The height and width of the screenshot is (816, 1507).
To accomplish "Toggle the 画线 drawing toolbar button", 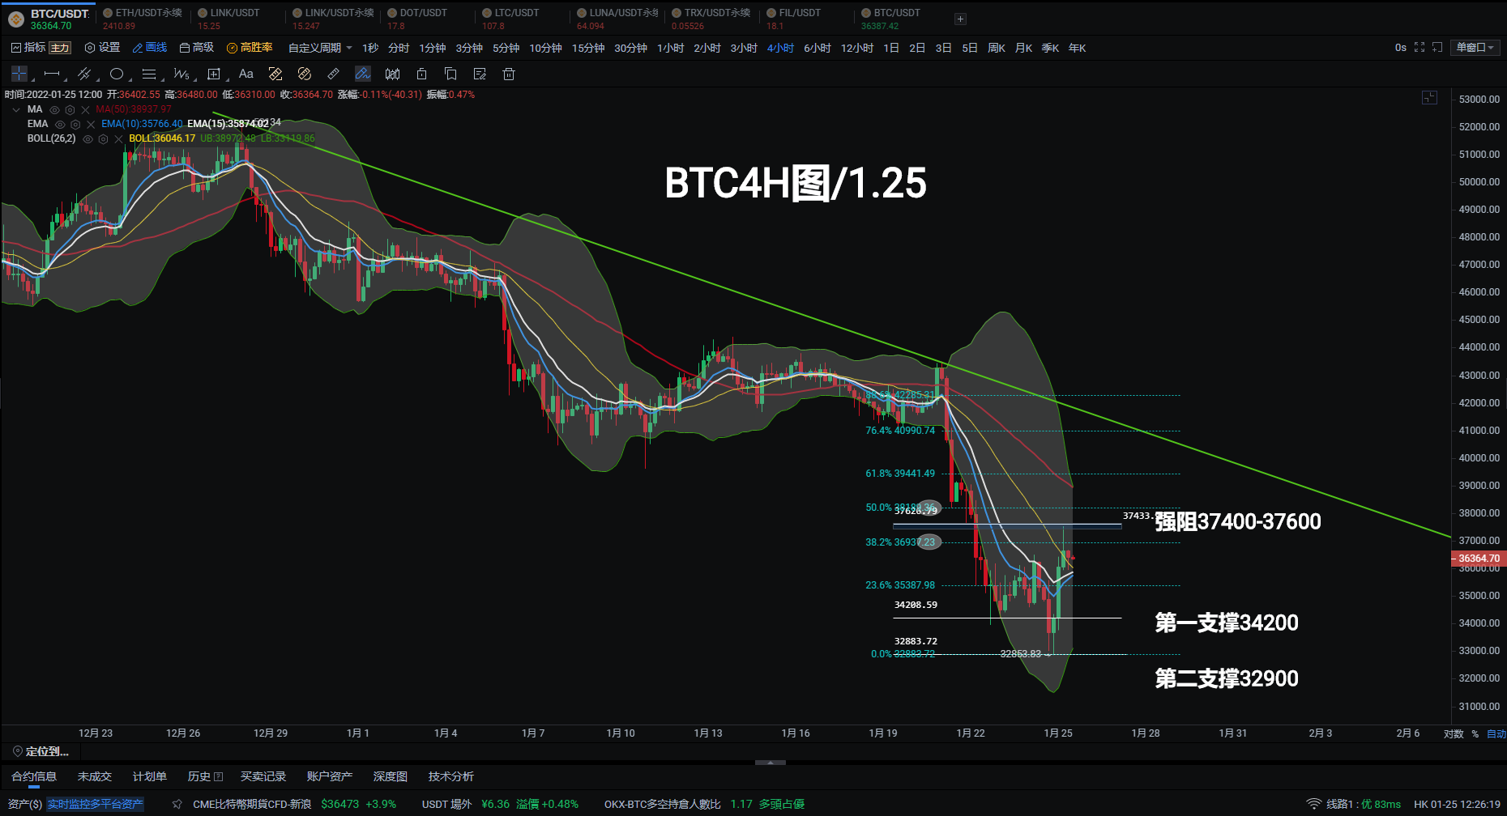I will point(149,48).
